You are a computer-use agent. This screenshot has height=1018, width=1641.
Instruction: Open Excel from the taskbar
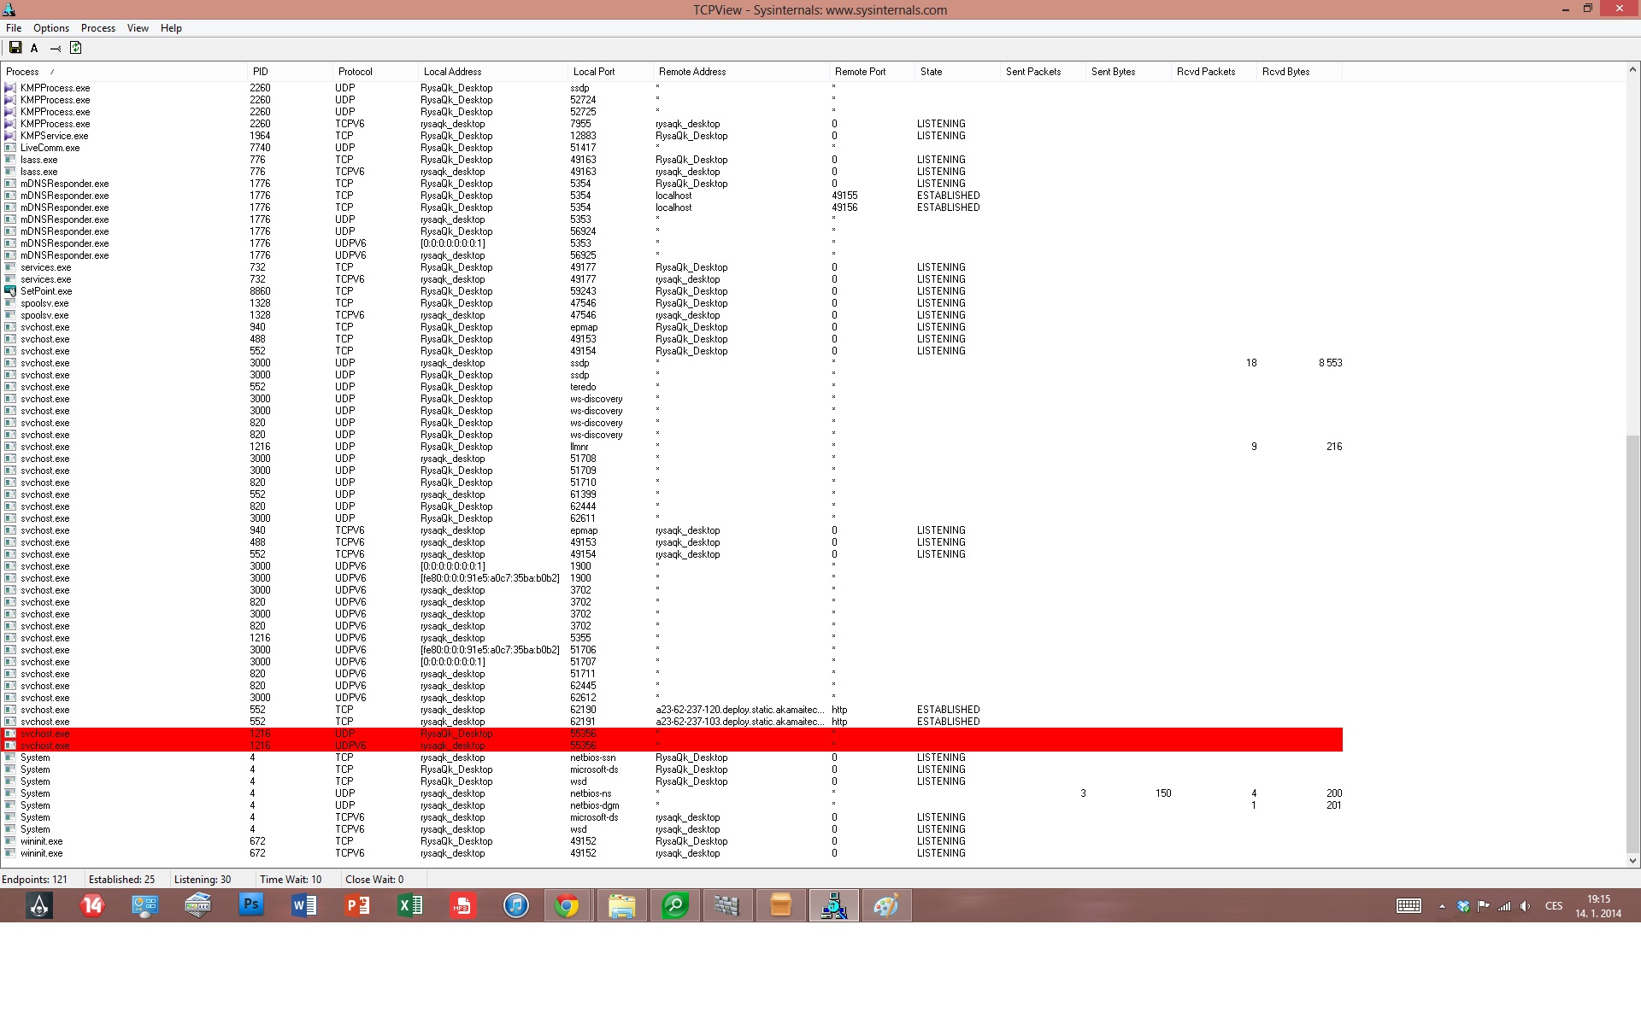pos(410,905)
